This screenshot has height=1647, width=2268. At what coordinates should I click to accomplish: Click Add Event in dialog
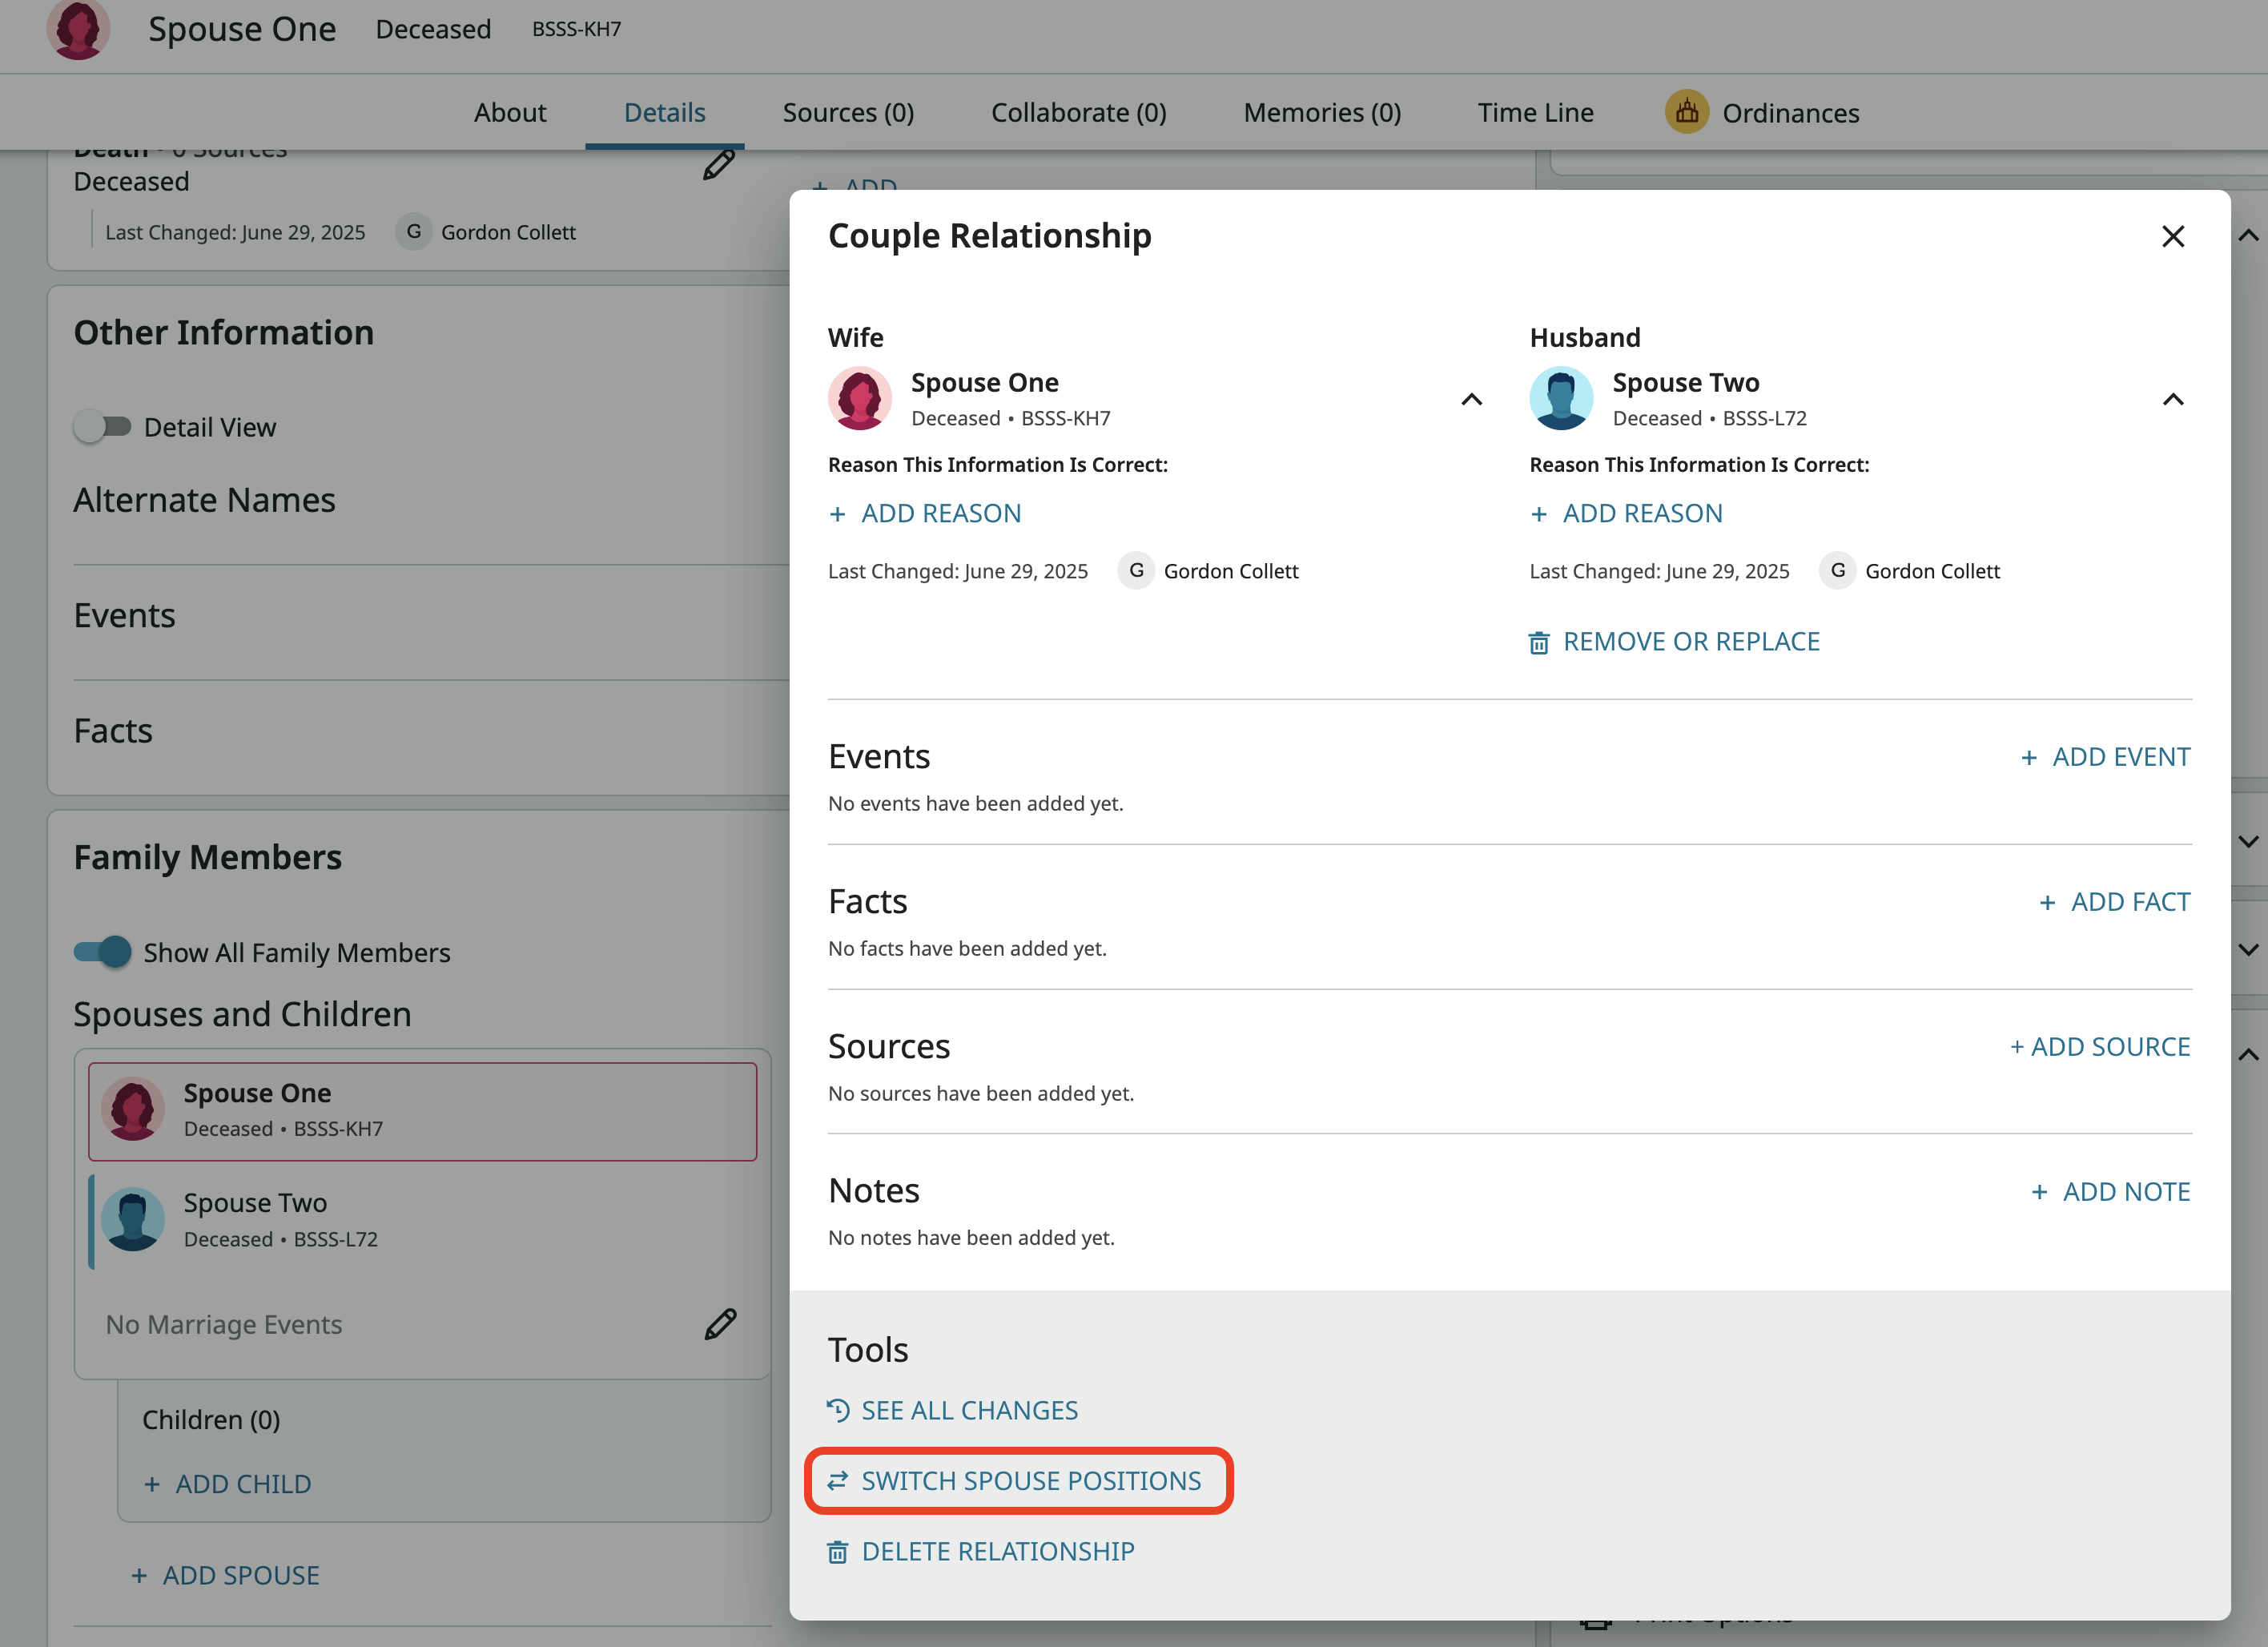2105,757
